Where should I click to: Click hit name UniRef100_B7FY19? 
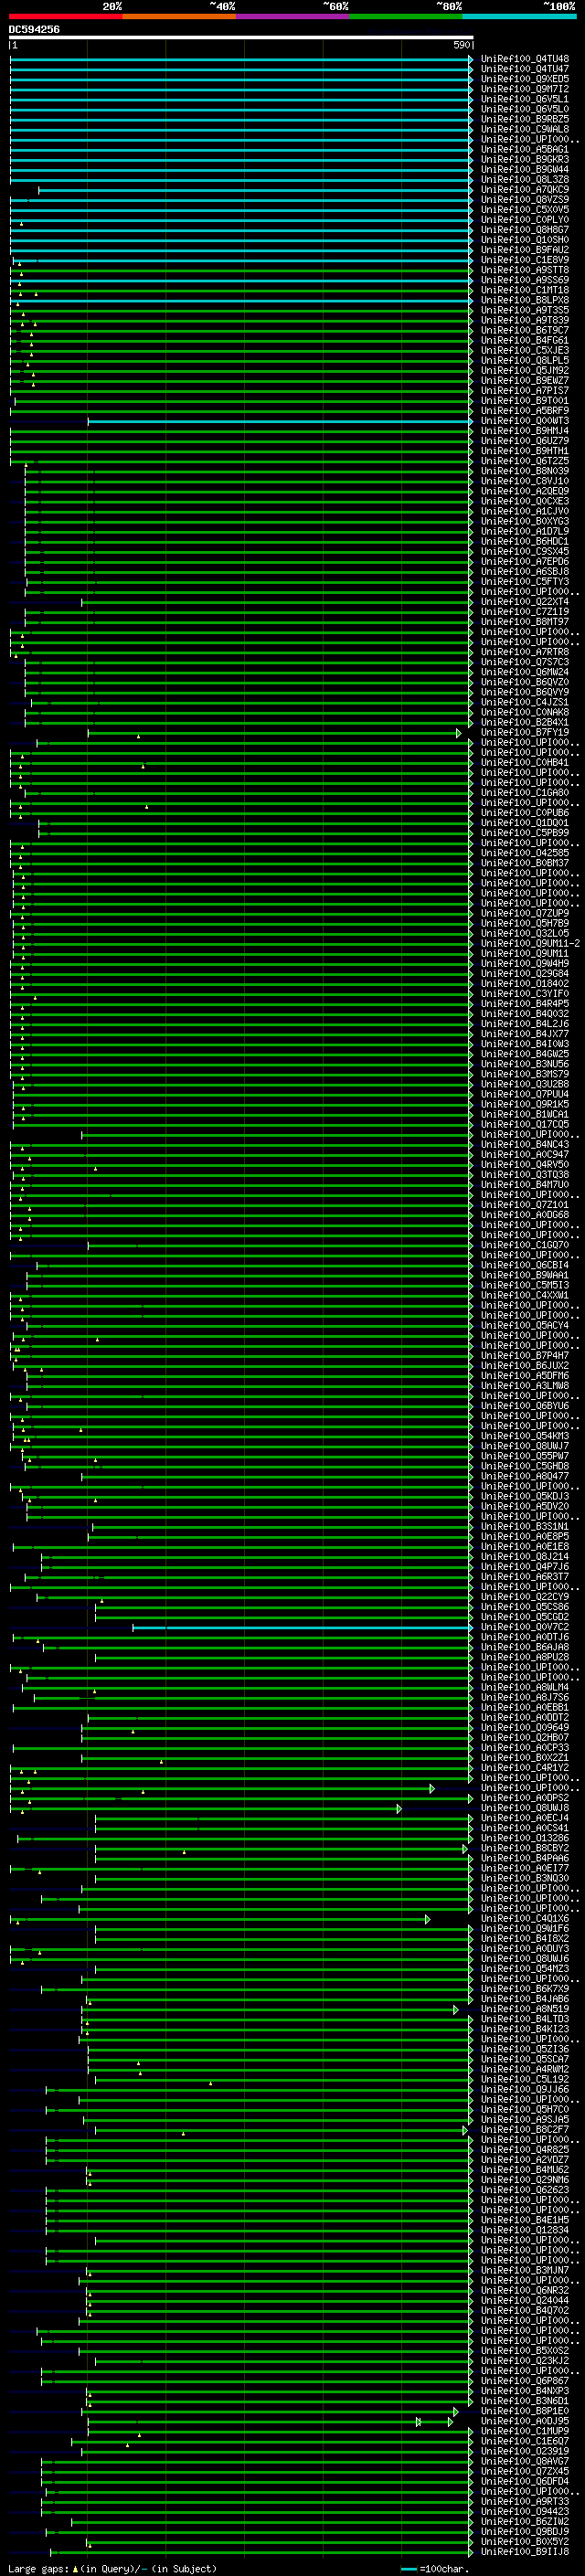point(525,733)
